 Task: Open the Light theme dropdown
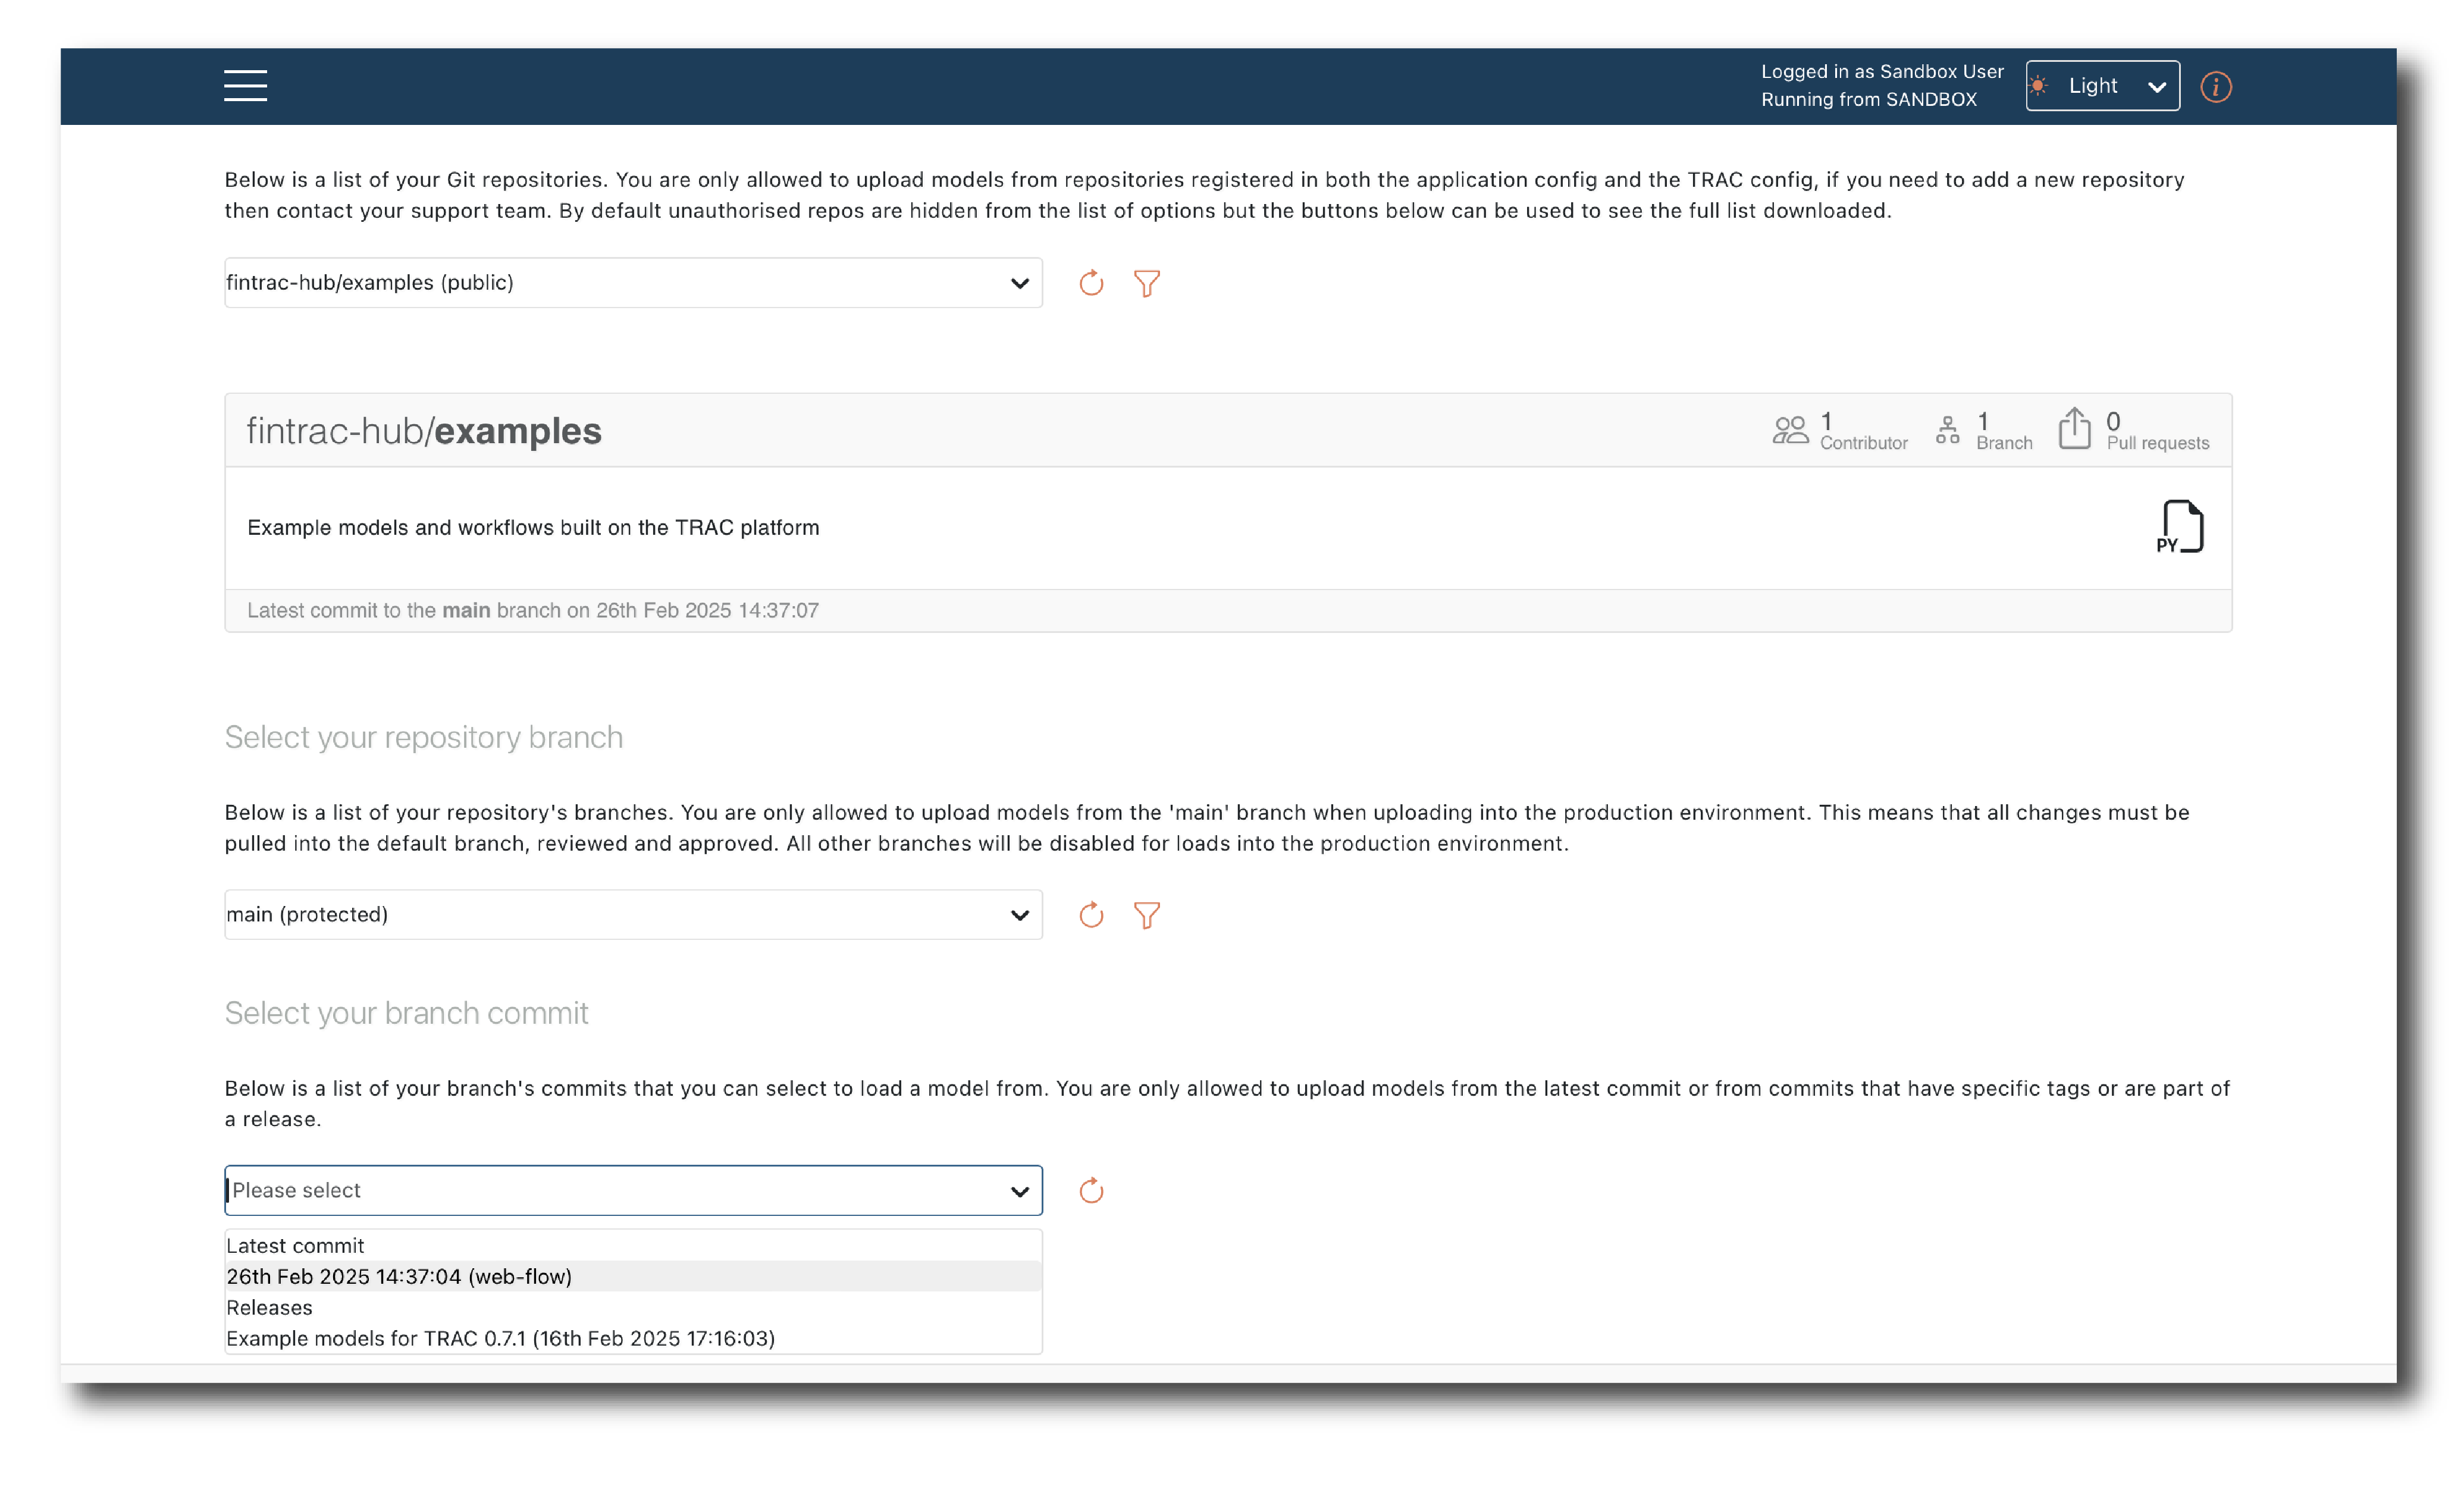coord(2102,86)
